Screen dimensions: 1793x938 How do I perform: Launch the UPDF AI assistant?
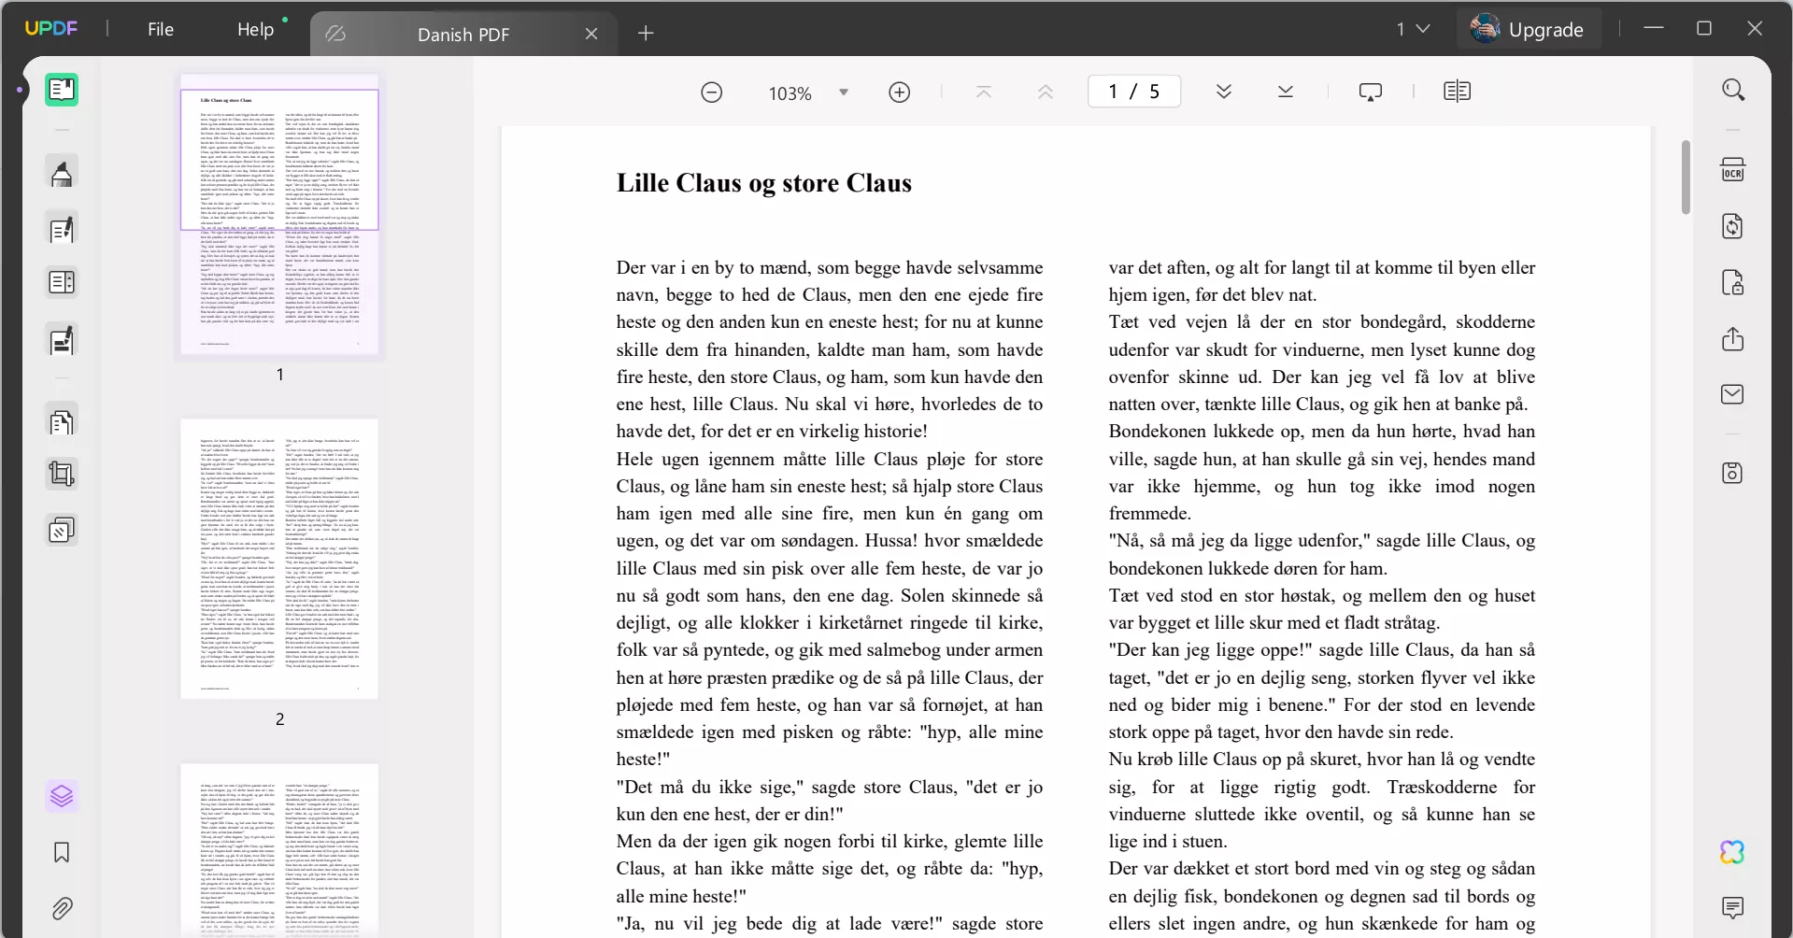1733,852
